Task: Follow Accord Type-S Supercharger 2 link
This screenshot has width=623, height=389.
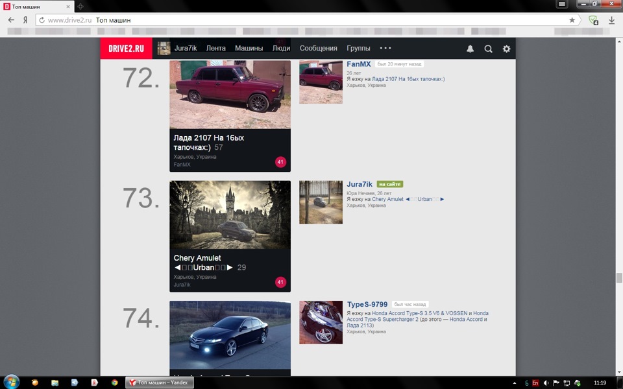Action: 383,319
